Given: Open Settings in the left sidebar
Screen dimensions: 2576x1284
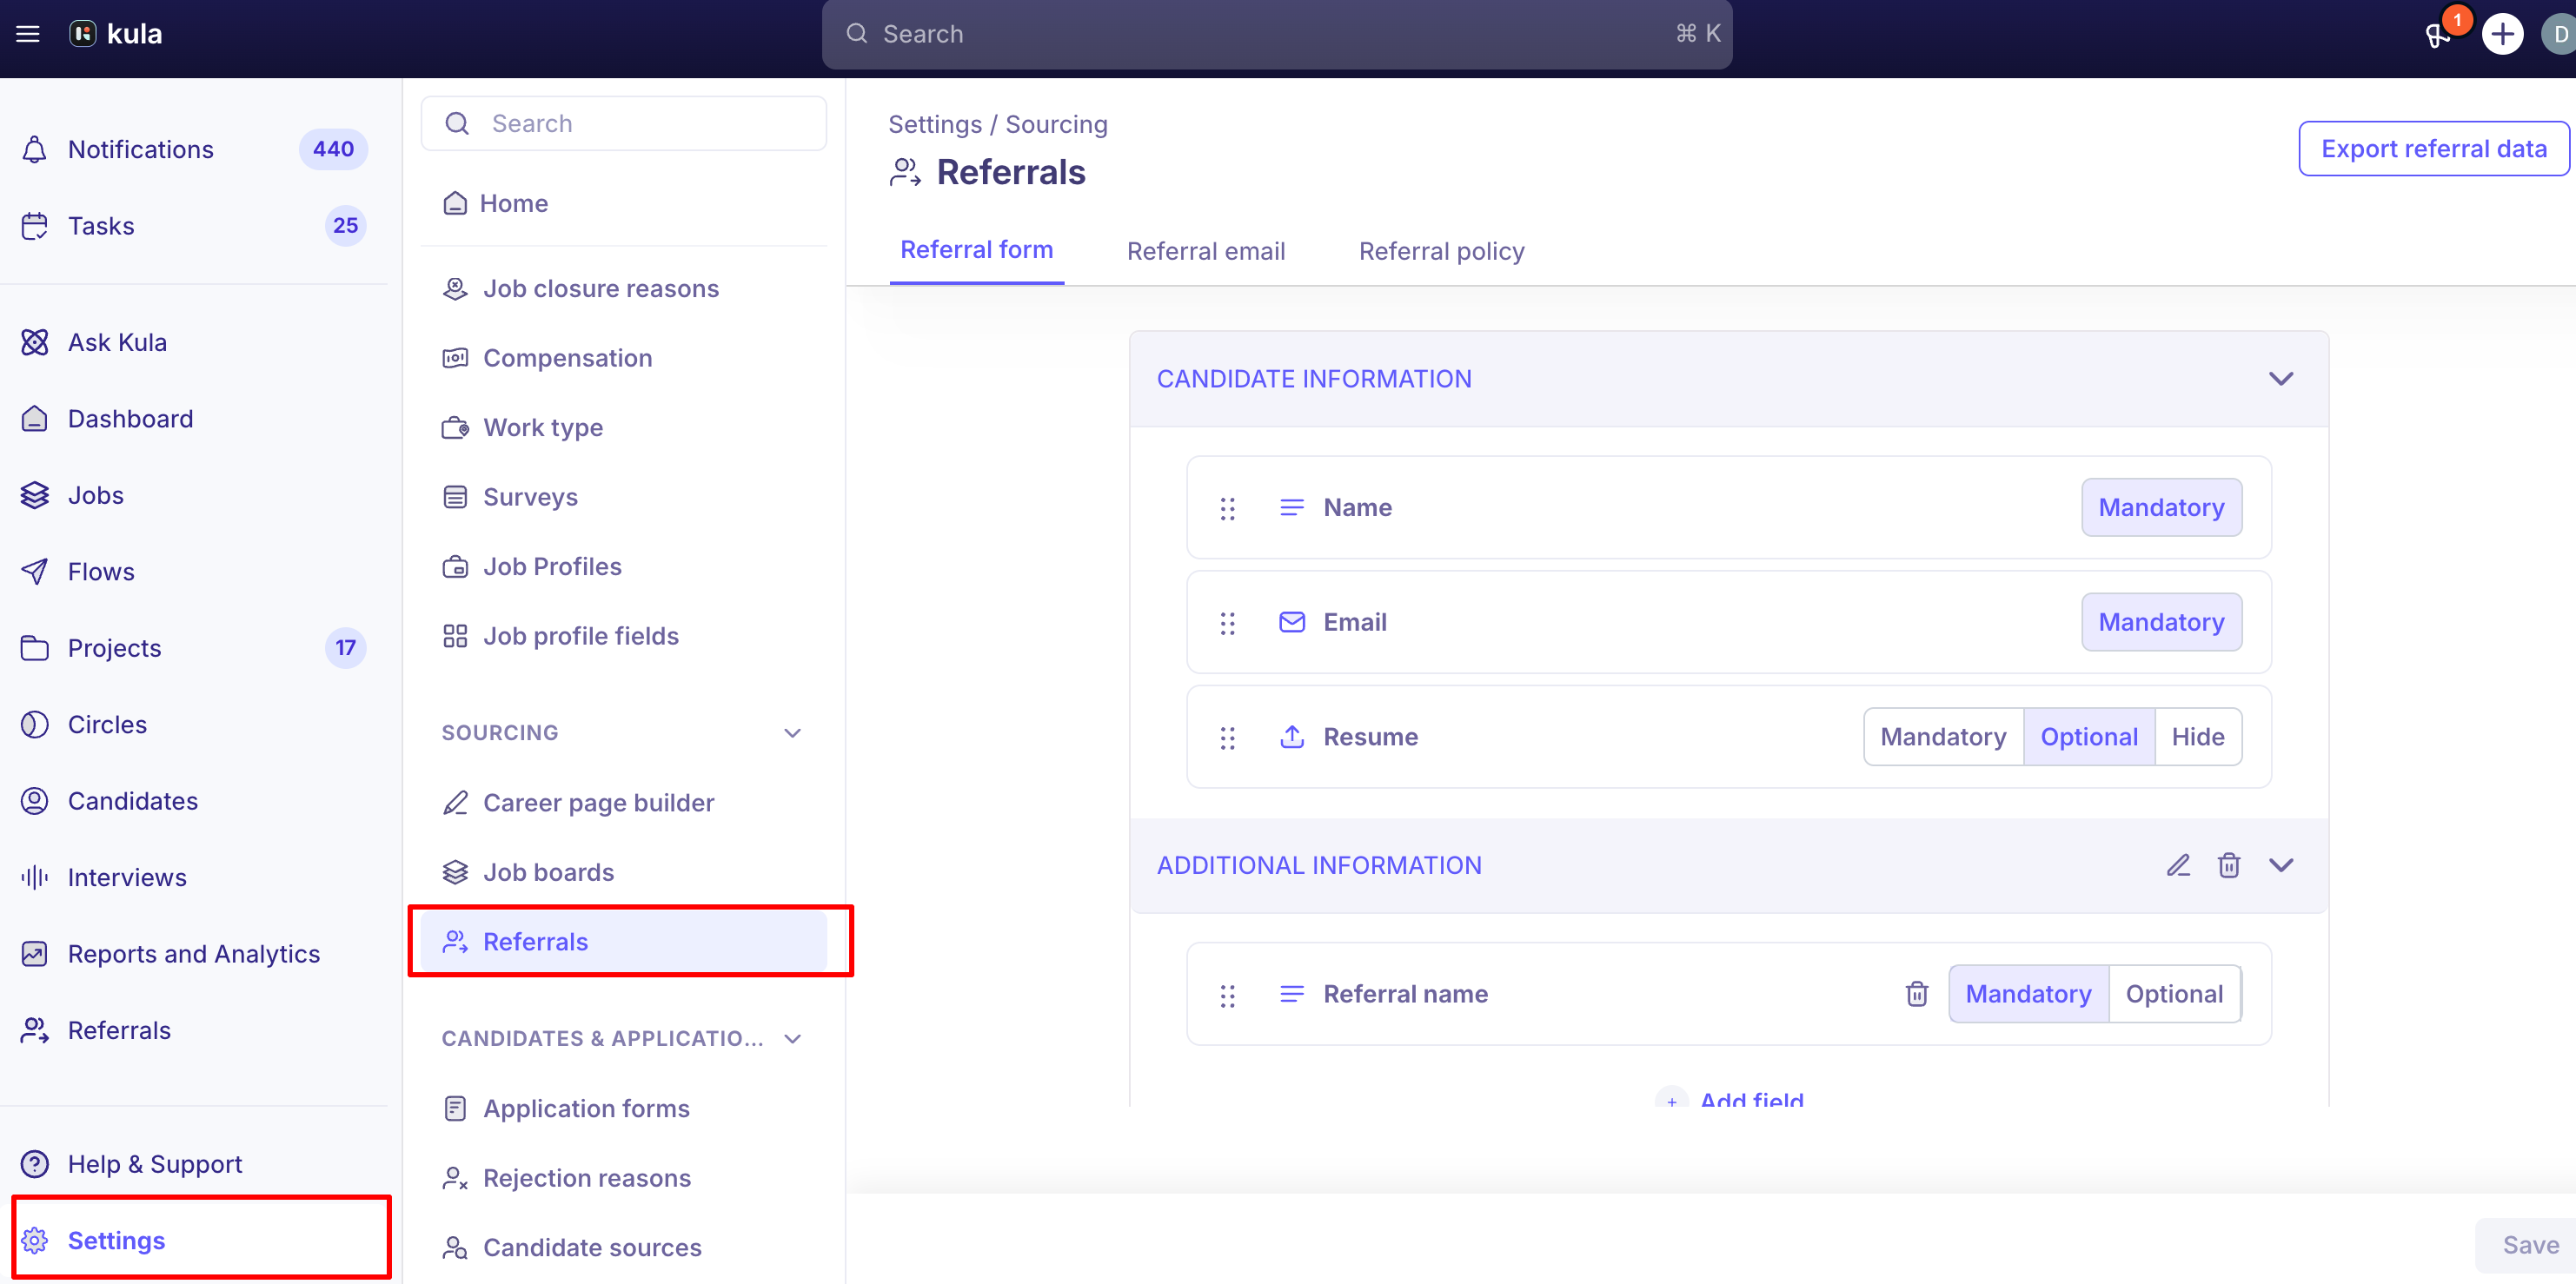Looking at the screenshot, I should click(x=200, y=1240).
